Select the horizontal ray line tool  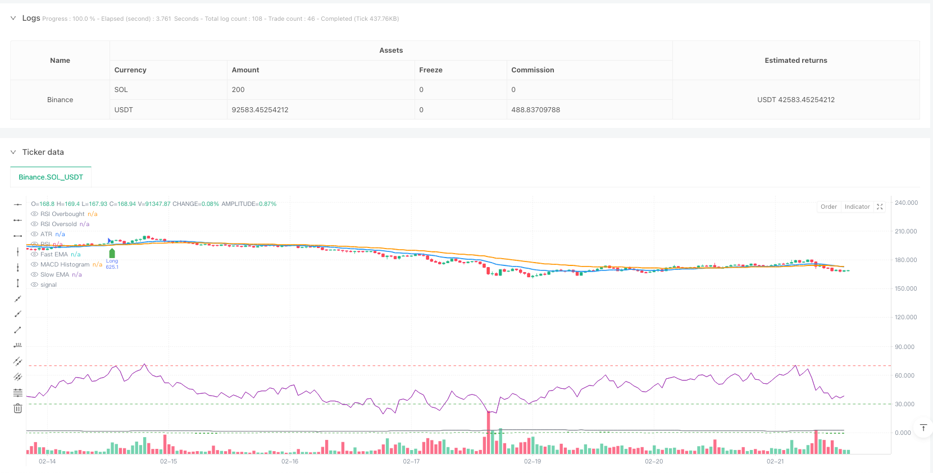coord(18,220)
